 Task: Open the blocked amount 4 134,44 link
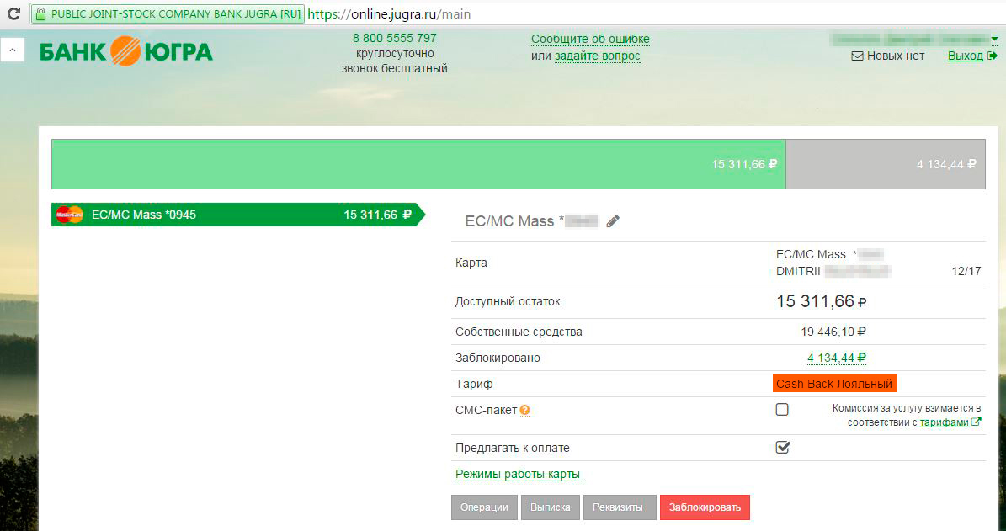point(836,358)
